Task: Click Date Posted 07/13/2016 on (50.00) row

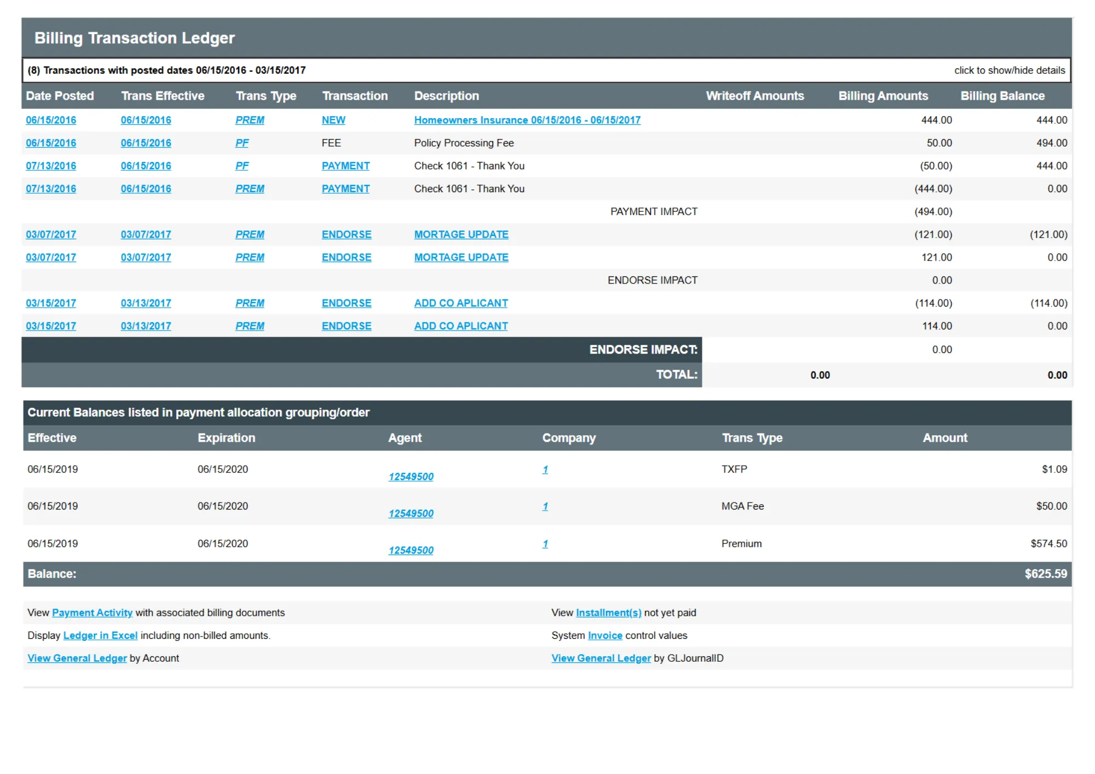Action: pyautogui.click(x=51, y=166)
